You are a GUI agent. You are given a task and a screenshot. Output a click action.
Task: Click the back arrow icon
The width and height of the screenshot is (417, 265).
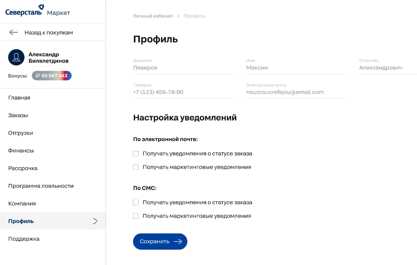point(14,32)
